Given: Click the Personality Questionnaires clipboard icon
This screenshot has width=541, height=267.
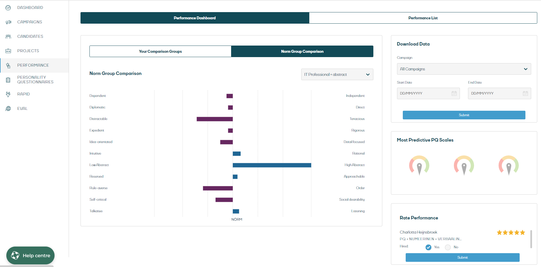Looking at the screenshot, I should (x=8, y=80).
